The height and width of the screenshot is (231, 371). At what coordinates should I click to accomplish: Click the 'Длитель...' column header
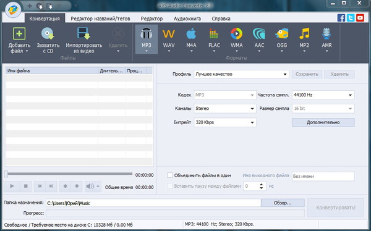112,70
